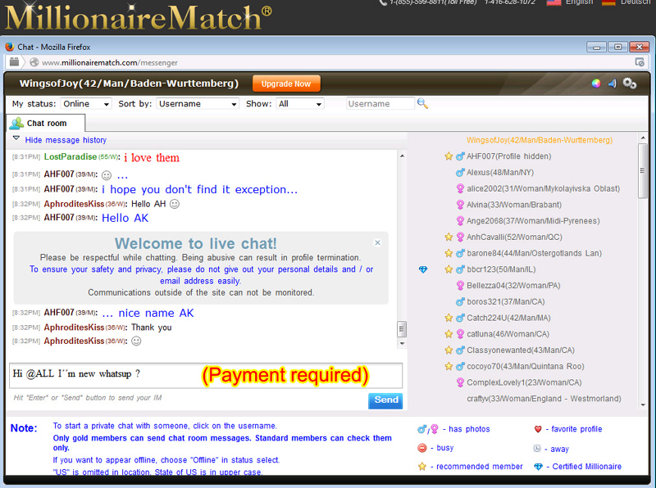Select user Ange2068 from member list
The width and height of the screenshot is (656, 488).
[533, 221]
